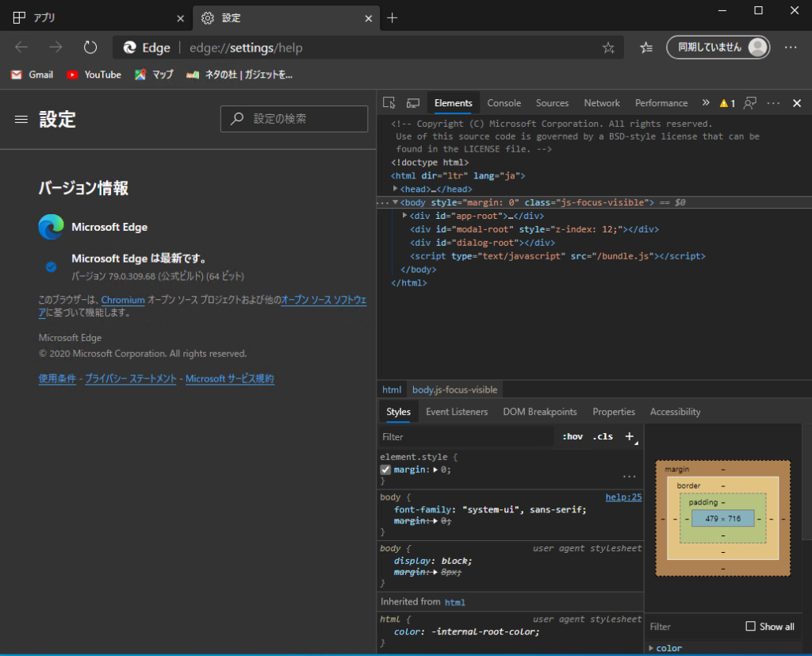This screenshot has height=656, width=812.
Task: Click the Styles Filter input
Action: 466,437
